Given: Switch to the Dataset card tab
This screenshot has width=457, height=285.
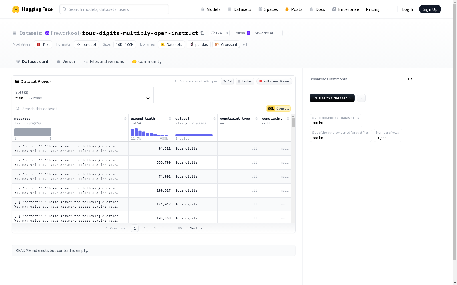Looking at the screenshot, I should [32, 62].
